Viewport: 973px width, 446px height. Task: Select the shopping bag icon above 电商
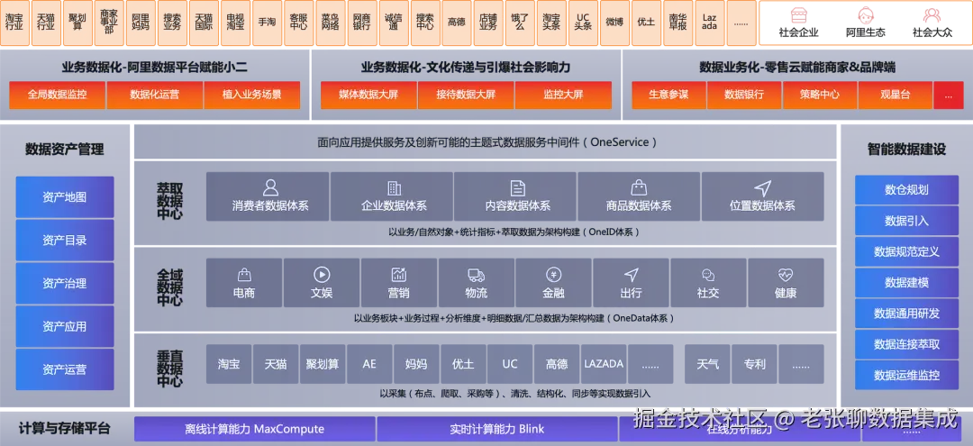pos(244,274)
